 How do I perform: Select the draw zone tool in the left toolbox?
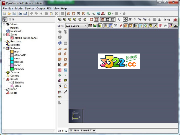coord(60,70)
